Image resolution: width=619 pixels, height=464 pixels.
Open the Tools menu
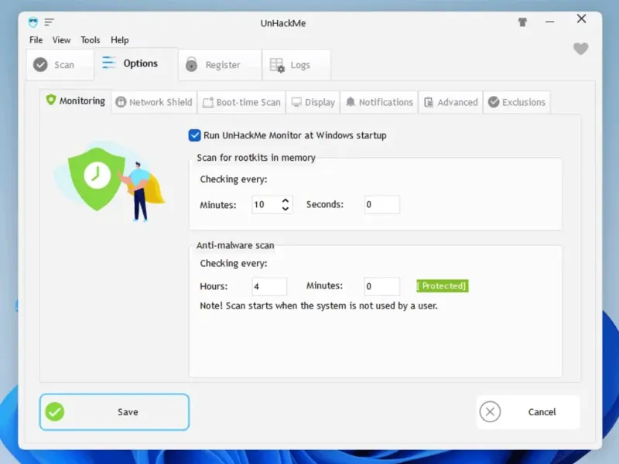tap(91, 40)
